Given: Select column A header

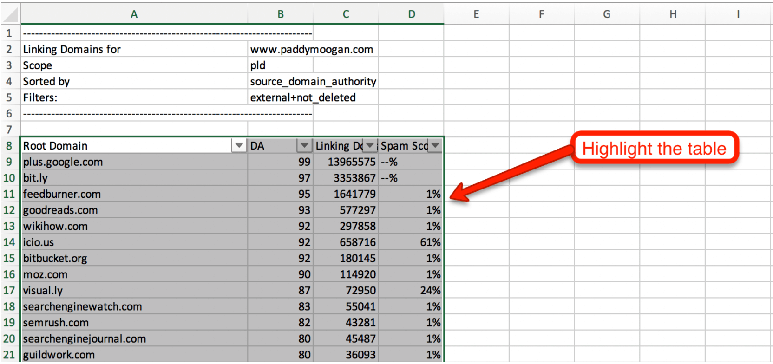Looking at the screenshot, I should (x=134, y=14).
